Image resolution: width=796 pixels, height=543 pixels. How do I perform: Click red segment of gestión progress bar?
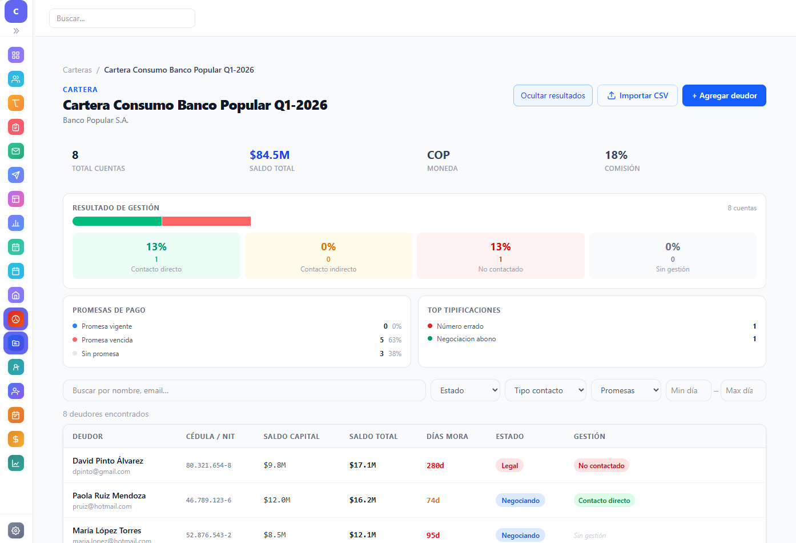(206, 221)
